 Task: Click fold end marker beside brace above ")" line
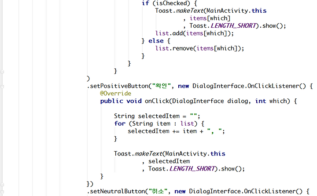click(2, 72)
